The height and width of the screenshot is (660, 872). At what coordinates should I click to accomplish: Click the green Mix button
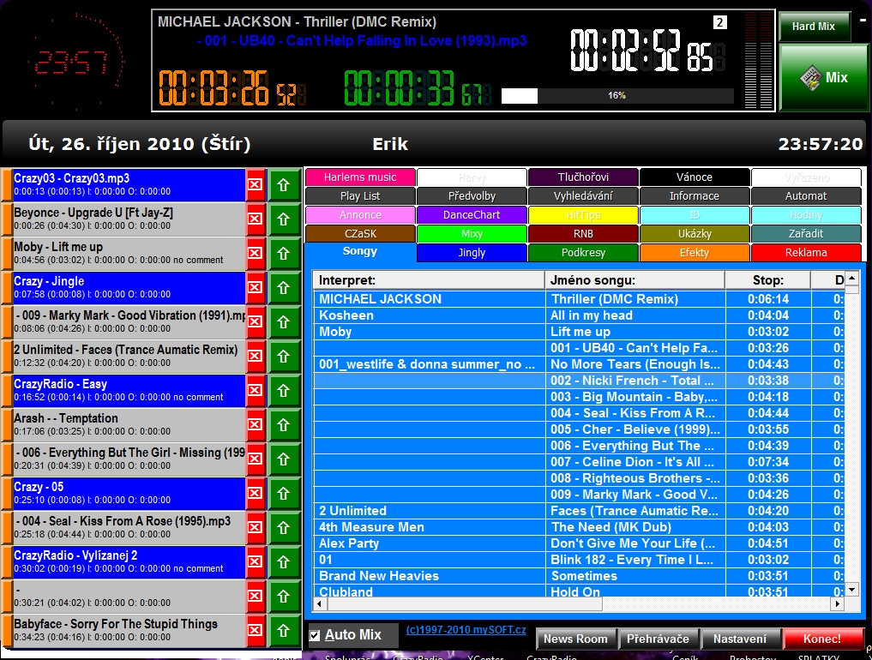824,78
